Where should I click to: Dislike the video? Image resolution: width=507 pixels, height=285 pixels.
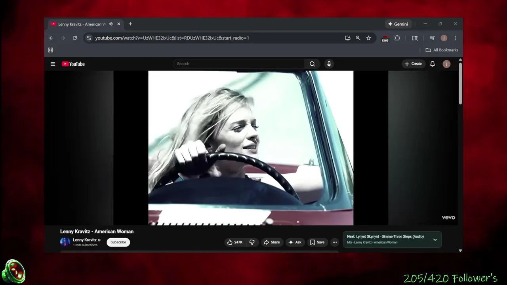(252, 242)
